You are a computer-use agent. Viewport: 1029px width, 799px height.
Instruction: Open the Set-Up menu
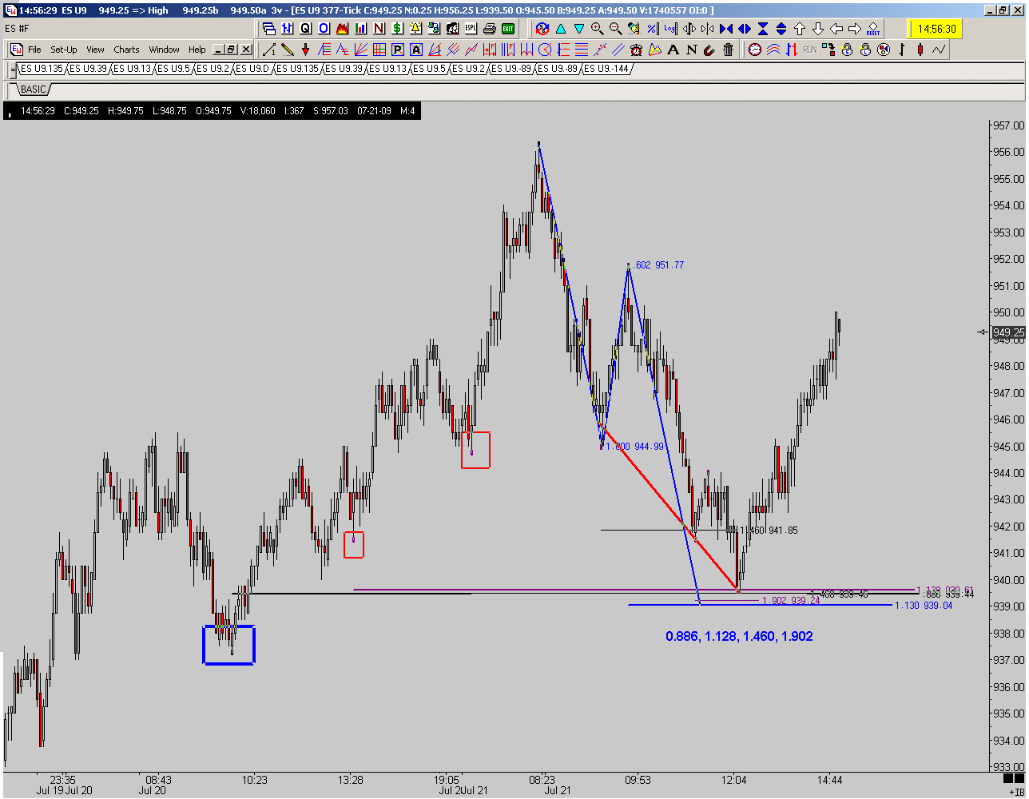64,50
